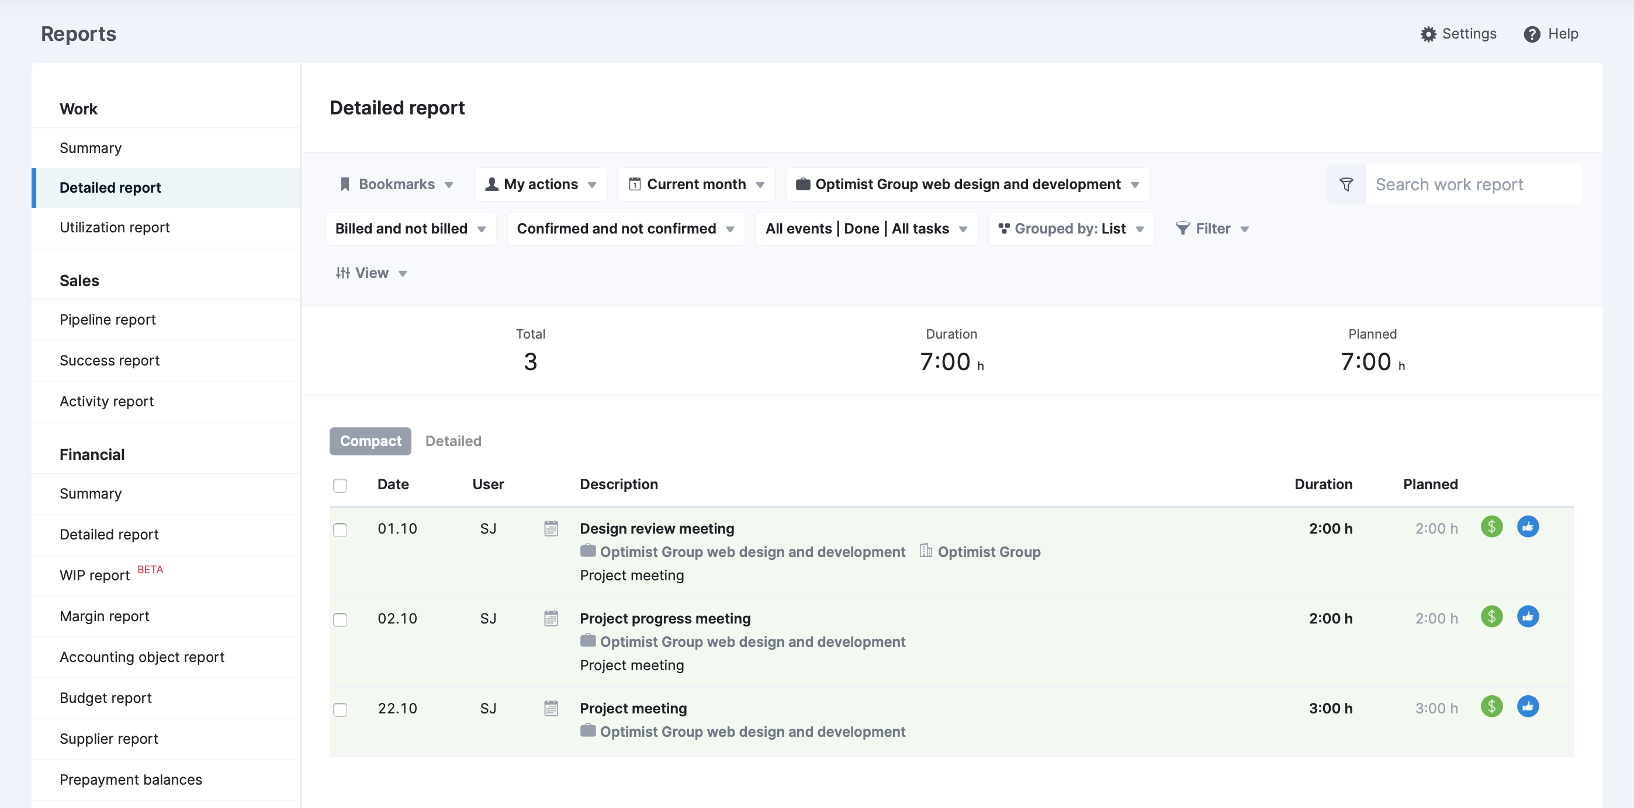Tick checkbox for 02.10 Project progress meeting
The height and width of the screenshot is (808, 1634).
pyautogui.click(x=340, y=620)
